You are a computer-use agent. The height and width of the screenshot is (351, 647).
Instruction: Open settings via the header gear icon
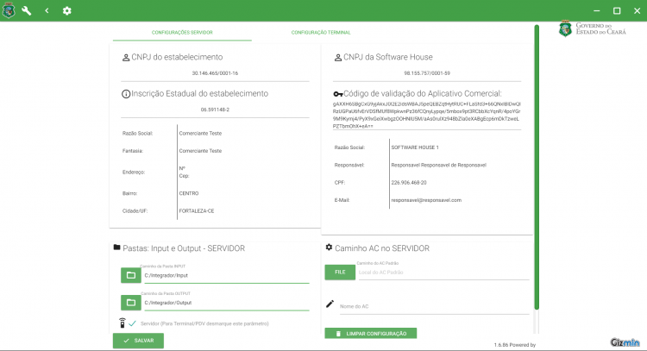click(66, 10)
